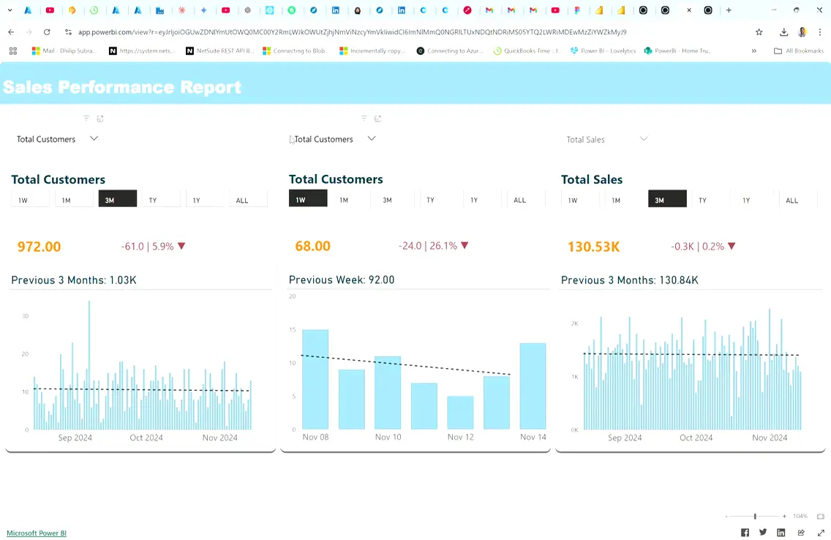The width and height of the screenshot is (831, 540).
Task: Open focus mode on the left Total Customers card
Action: (100, 119)
